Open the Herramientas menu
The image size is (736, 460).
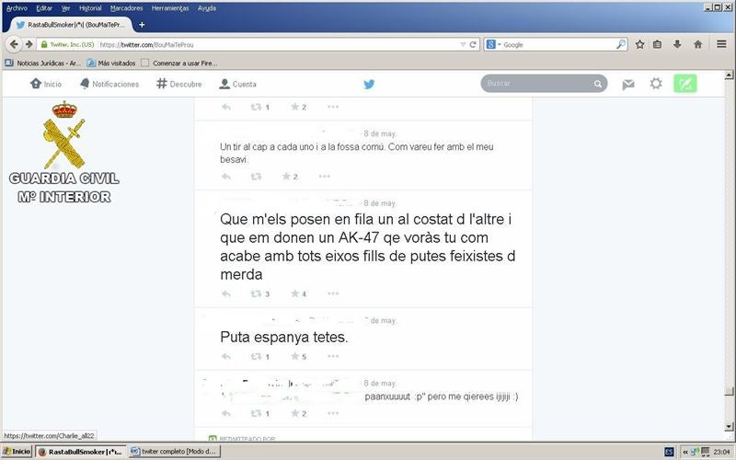click(170, 7)
